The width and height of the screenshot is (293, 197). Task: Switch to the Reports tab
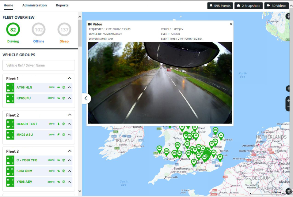[x=62, y=5]
